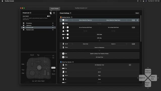This screenshot has width=161, height=91.
Task: Click the Go to Previous Edit Point assignment
Action: coord(85,28)
